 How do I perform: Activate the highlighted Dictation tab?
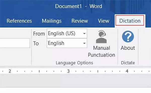pos(130,21)
